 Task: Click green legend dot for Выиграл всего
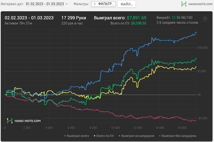tap(65, 136)
